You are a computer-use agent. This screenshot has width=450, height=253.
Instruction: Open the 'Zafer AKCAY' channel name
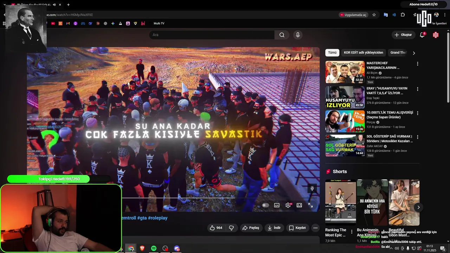(374, 146)
